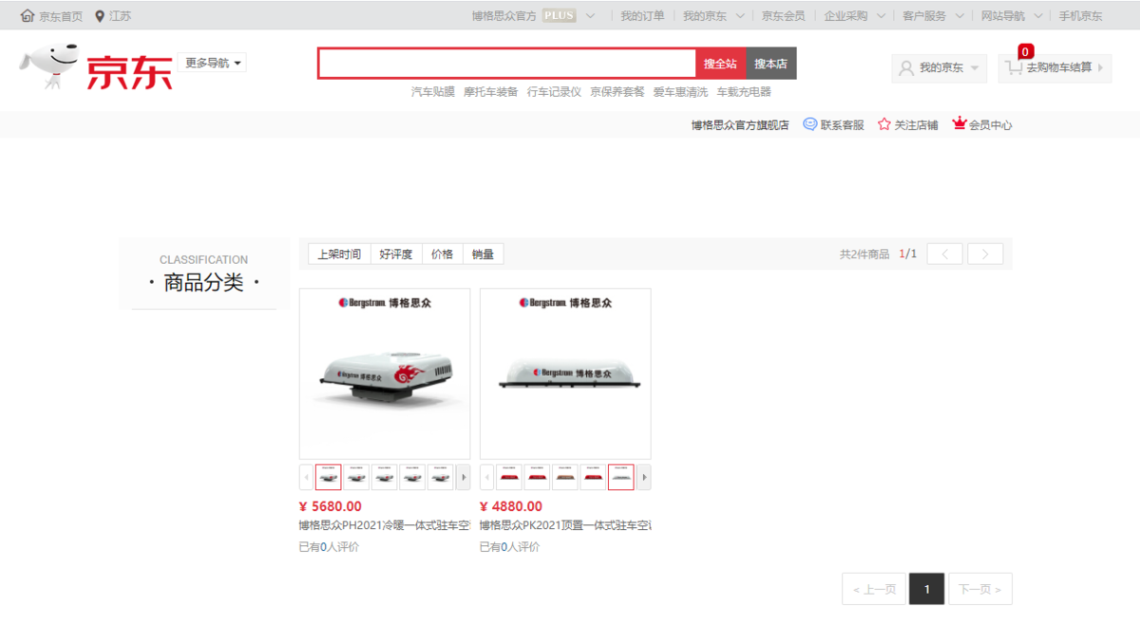
Task: Click the 联系客服 chat icon
Action: (810, 124)
